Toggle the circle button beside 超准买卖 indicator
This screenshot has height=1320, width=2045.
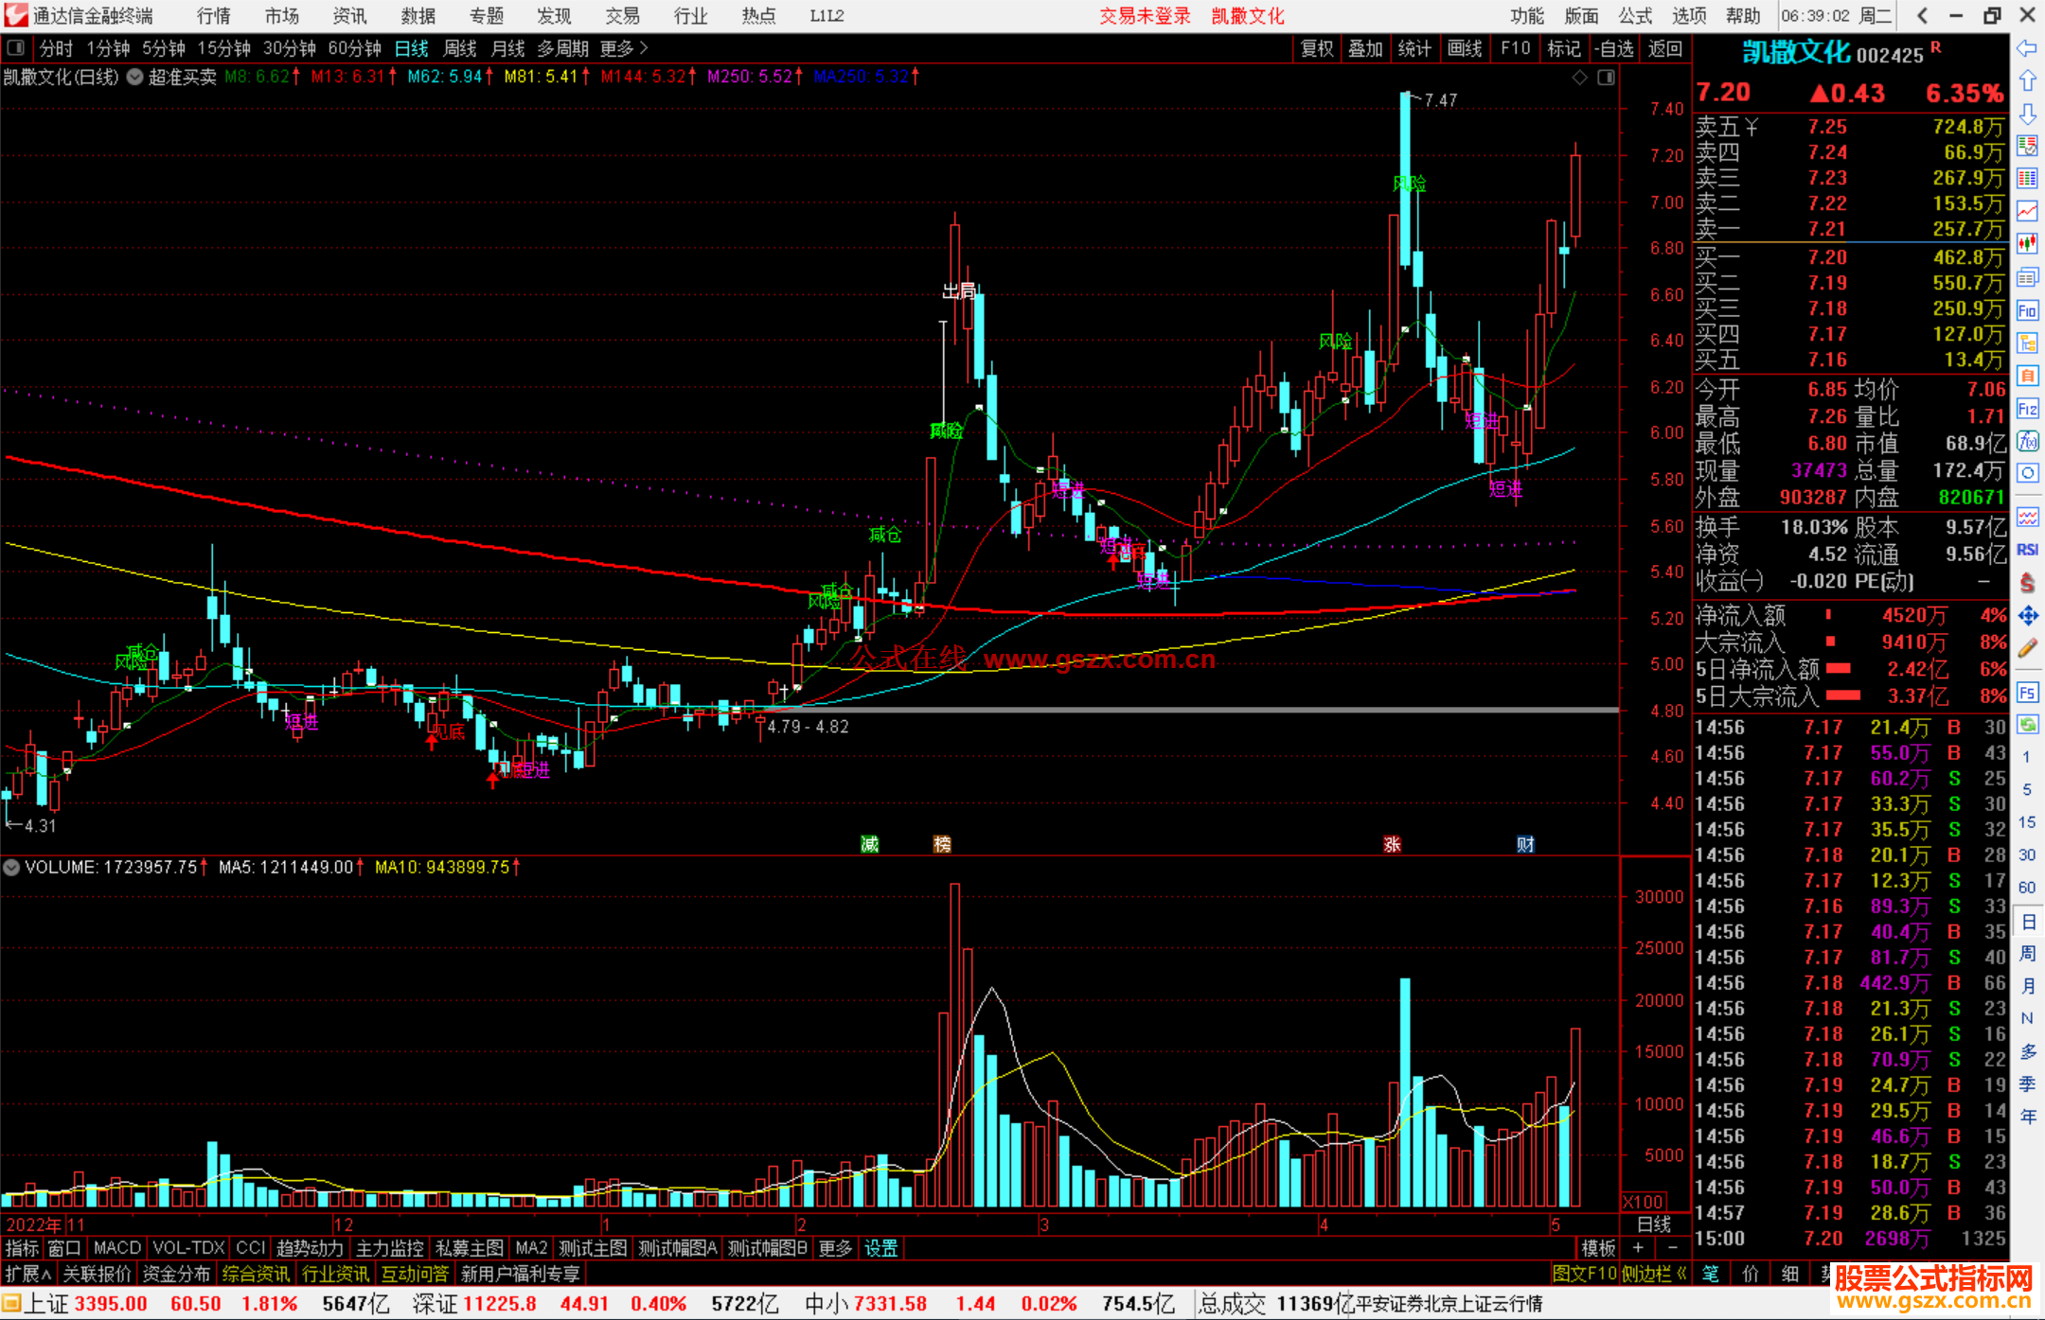[135, 78]
